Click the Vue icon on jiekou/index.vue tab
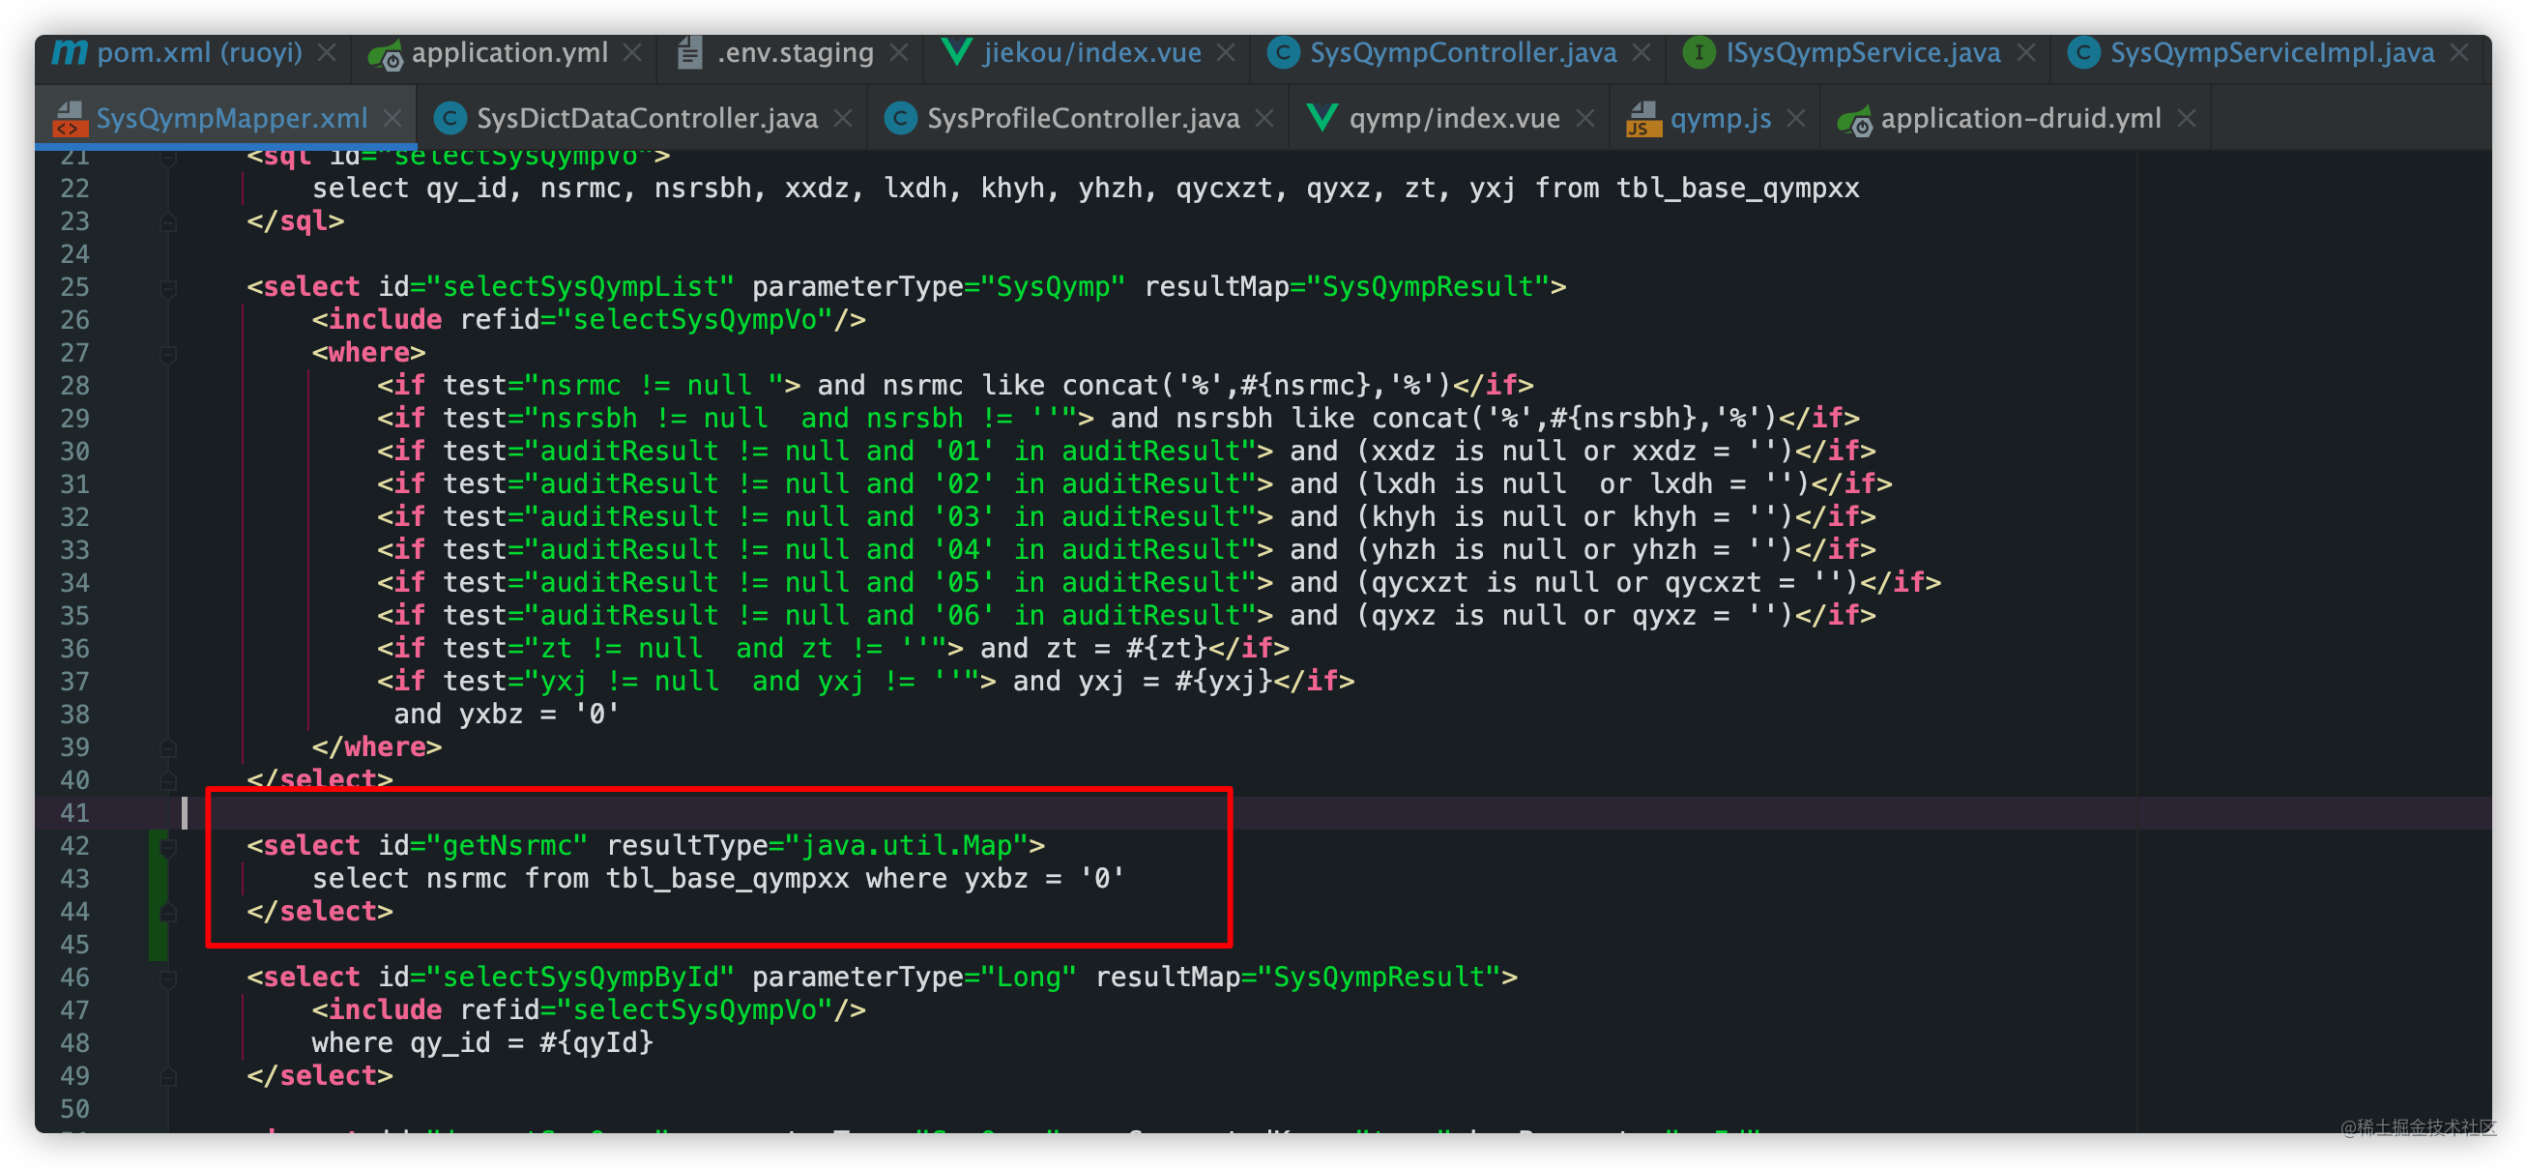Viewport: 2527px width, 1168px height. point(955,52)
